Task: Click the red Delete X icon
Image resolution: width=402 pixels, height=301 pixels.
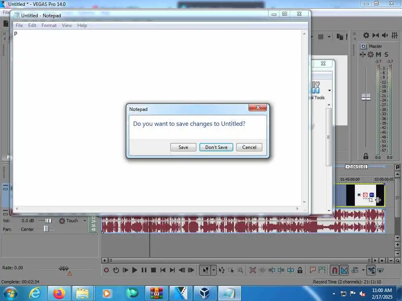Action: click(253, 270)
